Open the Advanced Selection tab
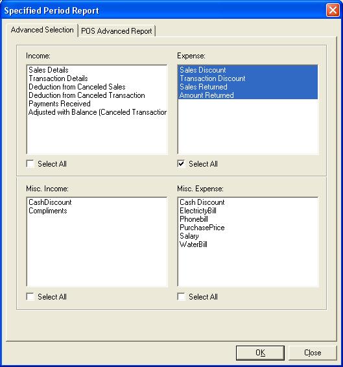343x367 pixels. [42, 30]
